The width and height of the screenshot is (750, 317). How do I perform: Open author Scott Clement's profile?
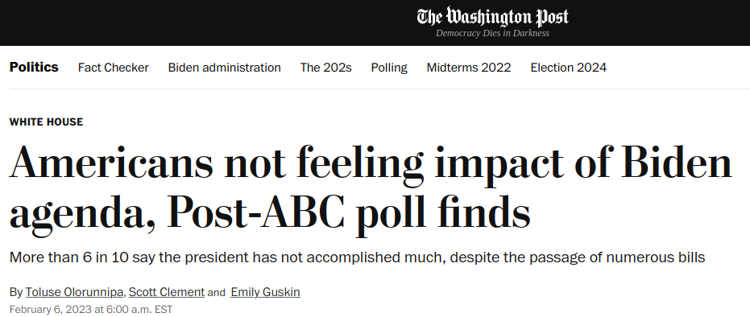click(x=167, y=292)
